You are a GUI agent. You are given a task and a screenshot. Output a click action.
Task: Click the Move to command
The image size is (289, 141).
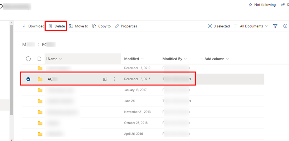(78, 26)
